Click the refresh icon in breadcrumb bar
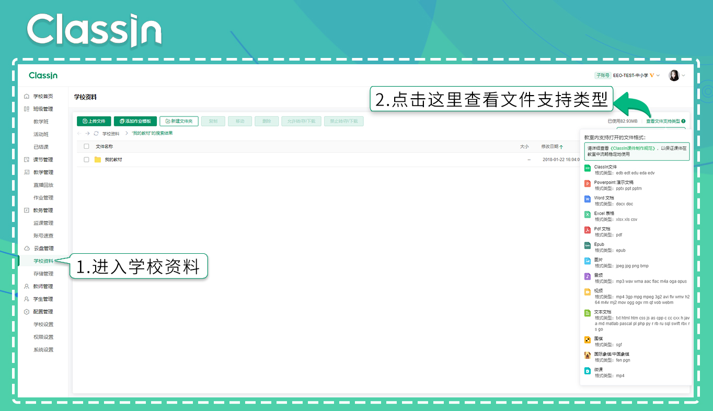713x411 pixels. [96, 134]
